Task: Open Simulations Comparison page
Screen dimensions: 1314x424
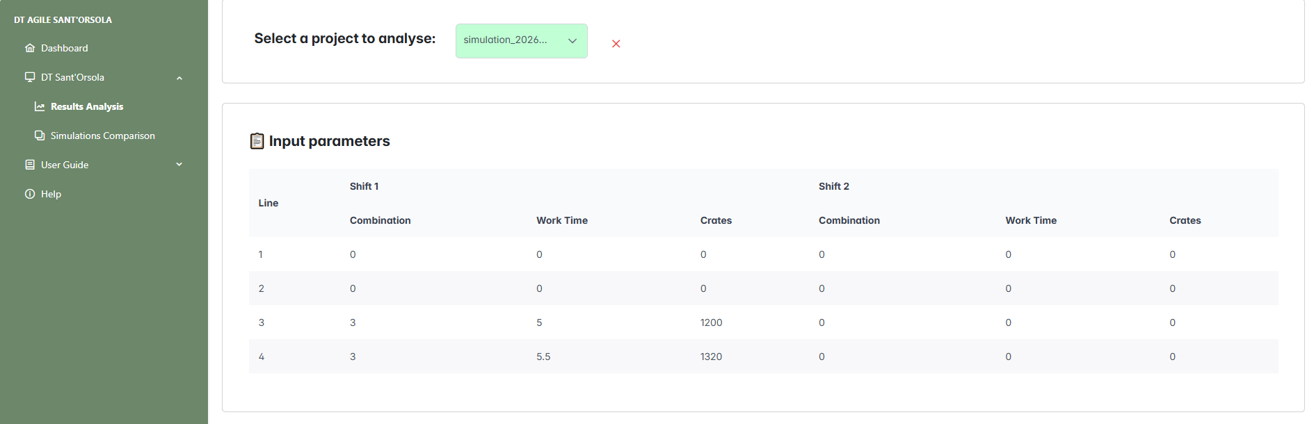Action: [102, 136]
